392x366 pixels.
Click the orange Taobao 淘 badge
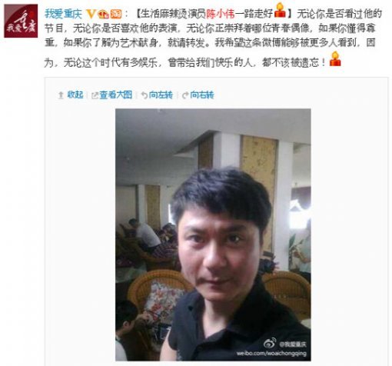pyautogui.click(x=116, y=14)
